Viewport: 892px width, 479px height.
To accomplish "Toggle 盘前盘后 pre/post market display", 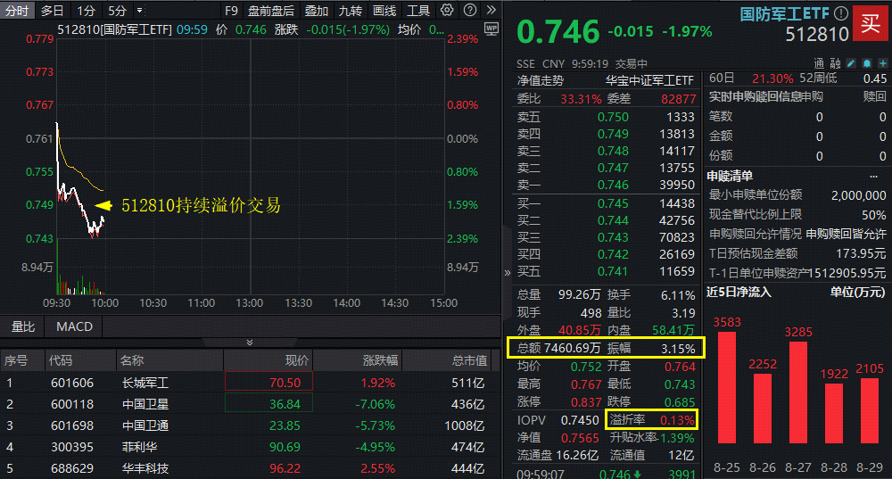I will pos(271,11).
